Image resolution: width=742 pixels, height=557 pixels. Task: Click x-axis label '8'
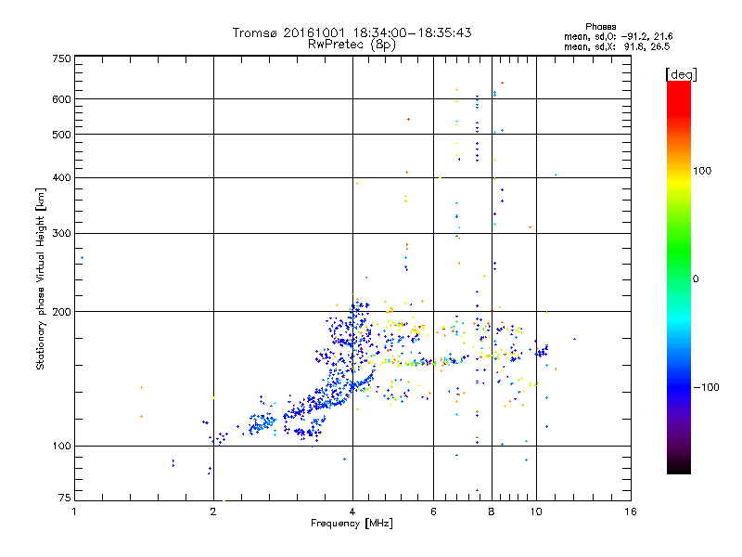pos(492,512)
